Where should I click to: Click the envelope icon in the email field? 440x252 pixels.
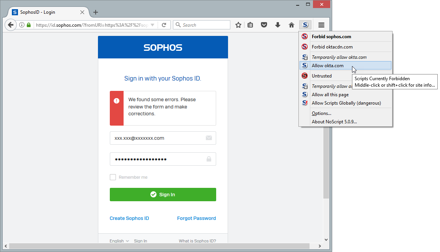(x=209, y=138)
